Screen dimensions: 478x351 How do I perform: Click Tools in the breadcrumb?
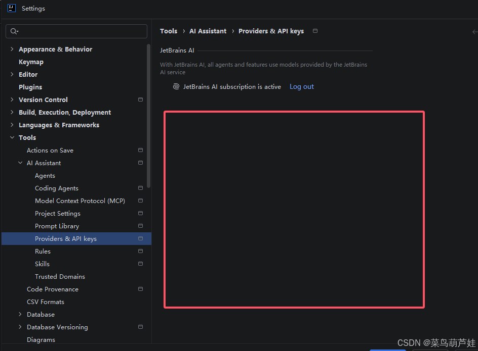coord(169,31)
